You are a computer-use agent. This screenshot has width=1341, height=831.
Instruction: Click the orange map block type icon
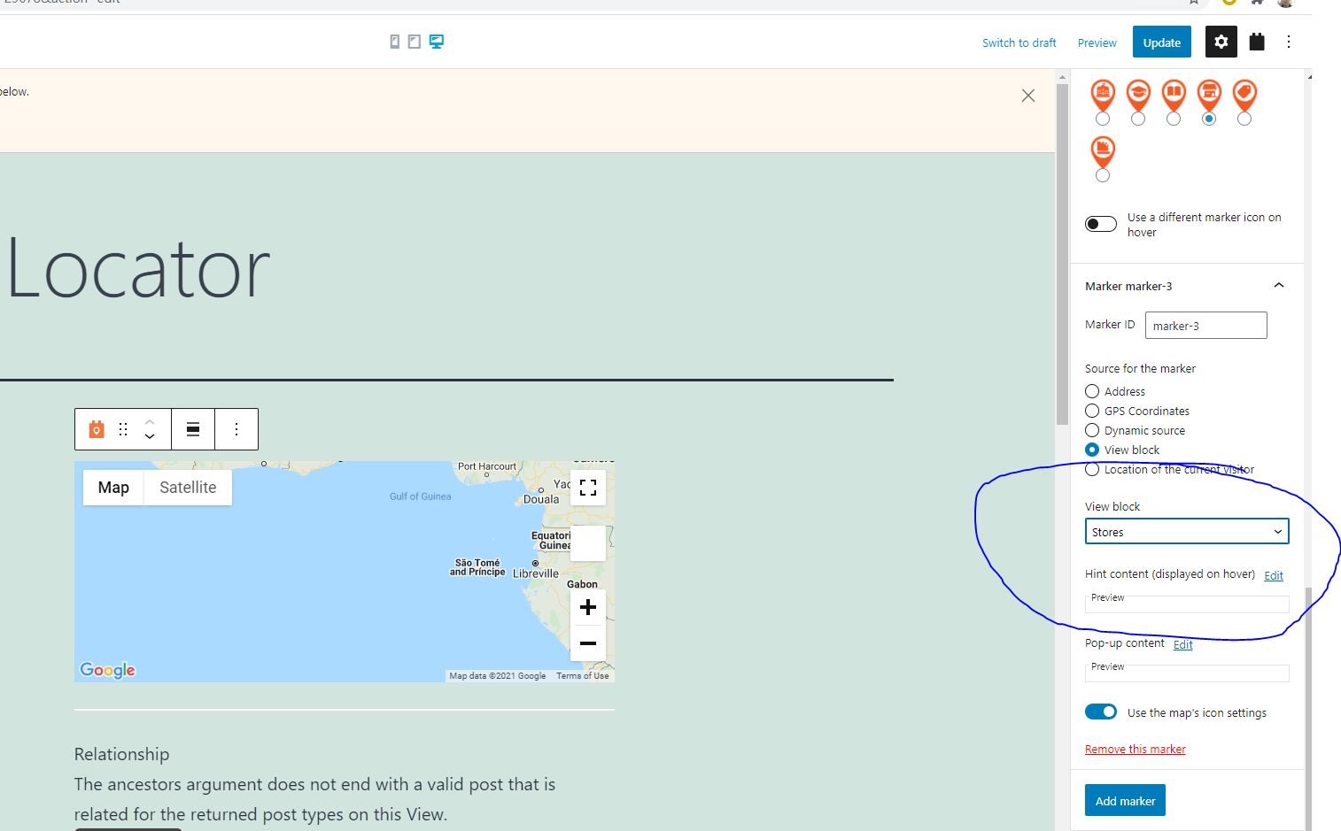pyautogui.click(x=97, y=429)
